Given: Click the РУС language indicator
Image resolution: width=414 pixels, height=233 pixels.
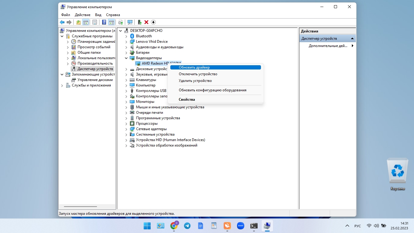Looking at the screenshot, I should [358, 226].
